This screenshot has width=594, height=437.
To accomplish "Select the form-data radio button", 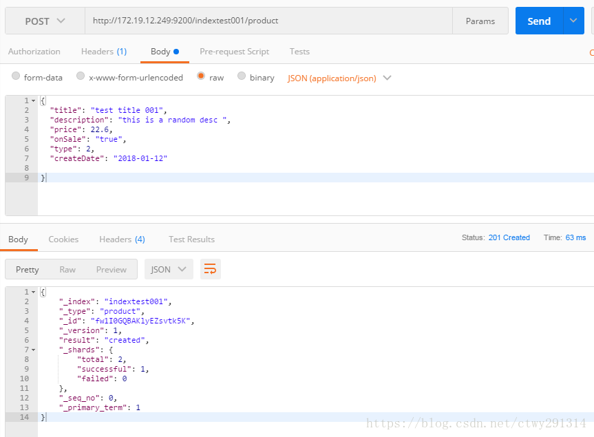I will click(x=16, y=76).
